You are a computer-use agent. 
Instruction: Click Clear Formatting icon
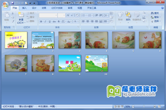[77, 15]
